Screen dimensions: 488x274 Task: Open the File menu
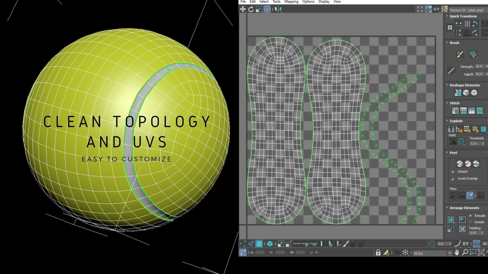(243, 2)
